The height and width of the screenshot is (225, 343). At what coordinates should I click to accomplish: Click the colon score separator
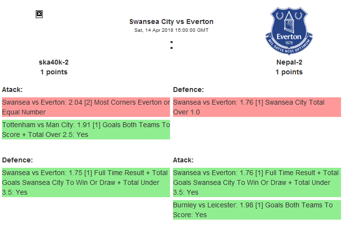pyautogui.click(x=171, y=45)
